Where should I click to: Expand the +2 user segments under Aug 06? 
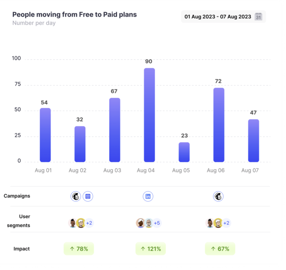pyautogui.click(x=226, y=223)
